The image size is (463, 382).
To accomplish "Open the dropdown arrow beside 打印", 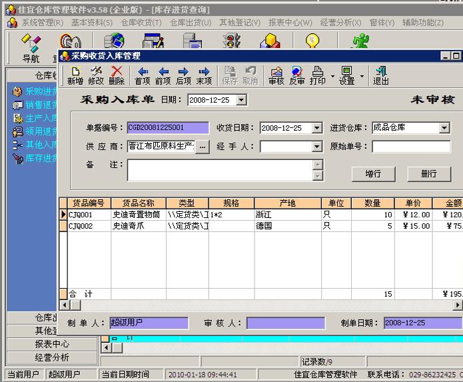I will 332,76.
